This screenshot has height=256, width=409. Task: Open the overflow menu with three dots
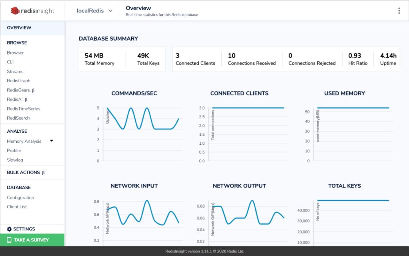point(399,11)
